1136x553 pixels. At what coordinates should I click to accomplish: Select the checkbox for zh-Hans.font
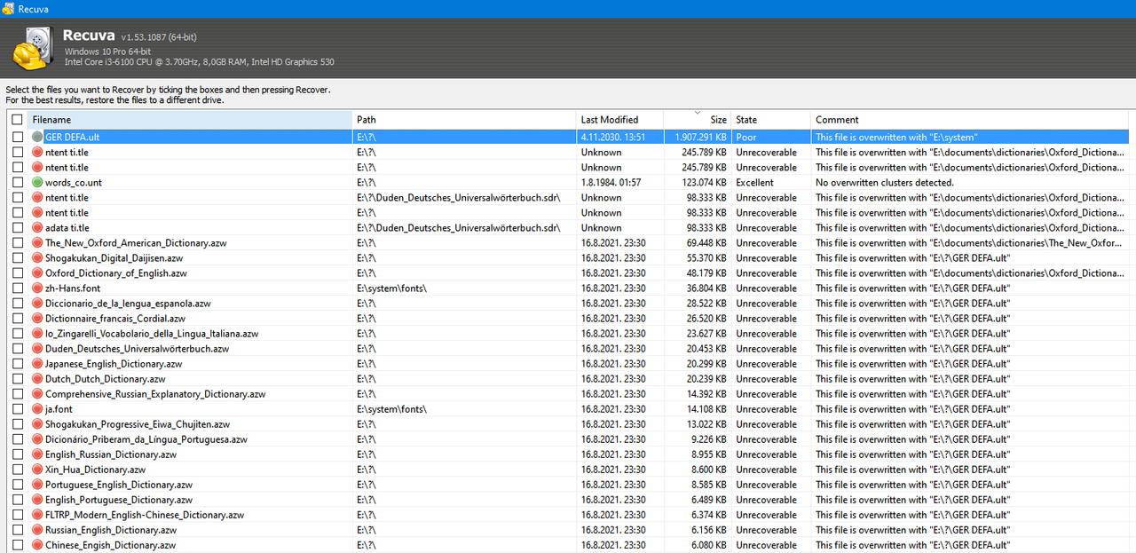(x=17, y=288)
